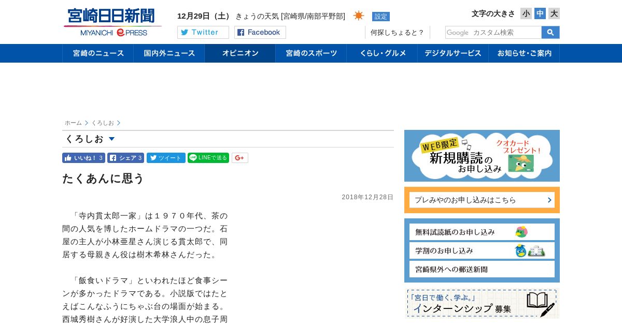Open the 新規購読のお申し込み banner

click(x=482, y=156)
